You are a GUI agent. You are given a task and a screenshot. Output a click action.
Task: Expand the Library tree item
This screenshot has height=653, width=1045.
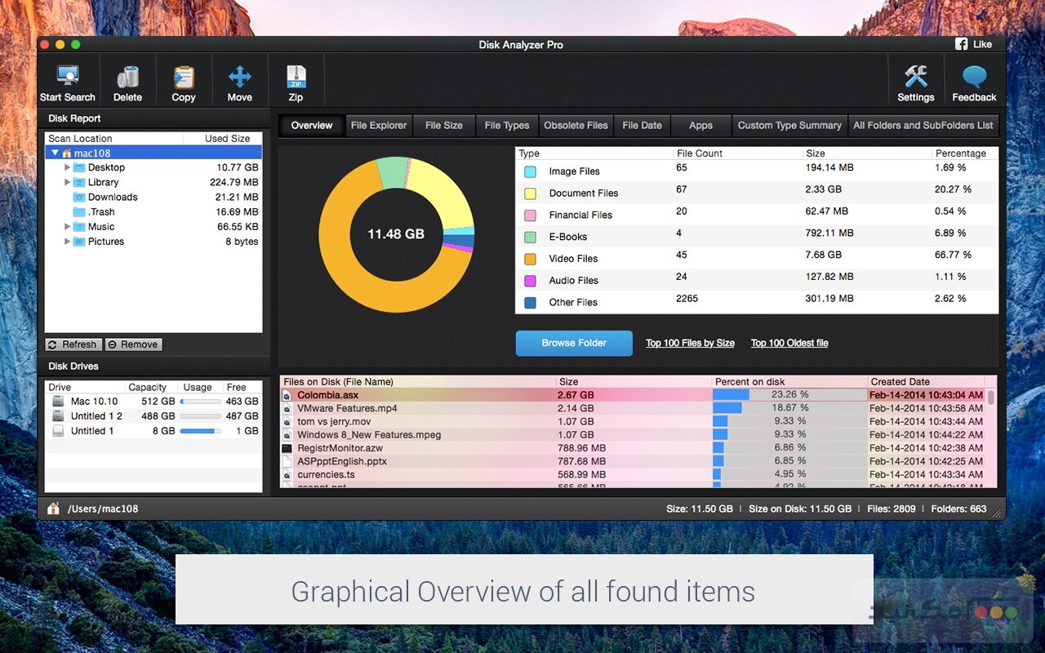[69, 182]
